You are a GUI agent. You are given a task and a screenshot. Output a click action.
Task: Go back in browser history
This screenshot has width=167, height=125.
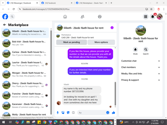point(3,9)
